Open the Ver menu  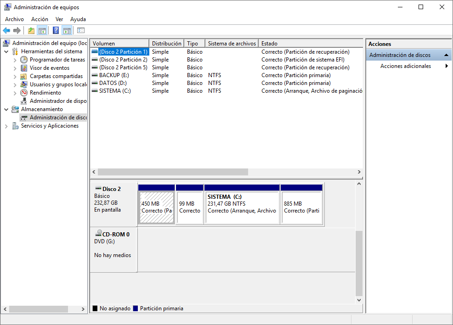59,19
